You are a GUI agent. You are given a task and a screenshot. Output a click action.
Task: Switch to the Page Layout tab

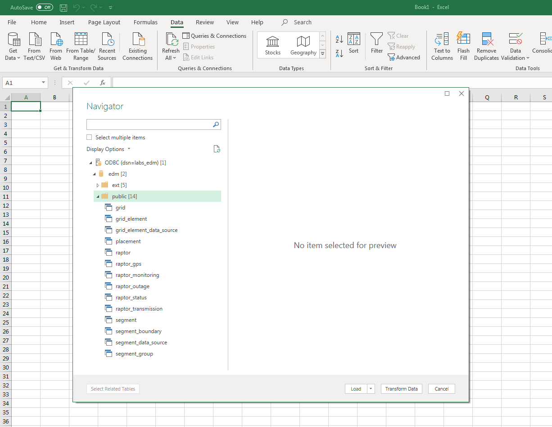click(104, 22)
